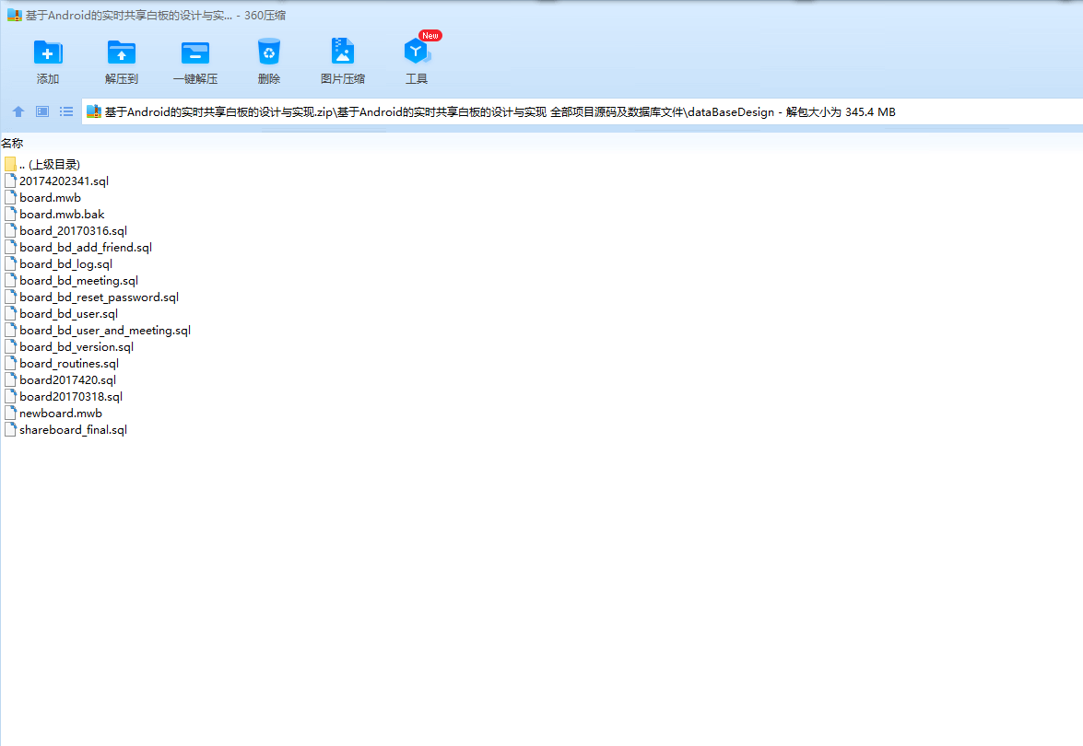Select file board.mwb
This screenshot has height=746, width=1083.
click(51, 197)
